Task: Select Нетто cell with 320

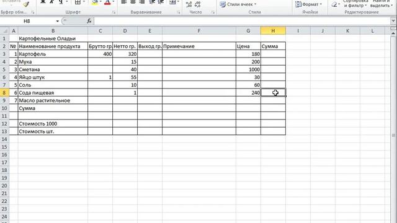Action: click(125, 54)
